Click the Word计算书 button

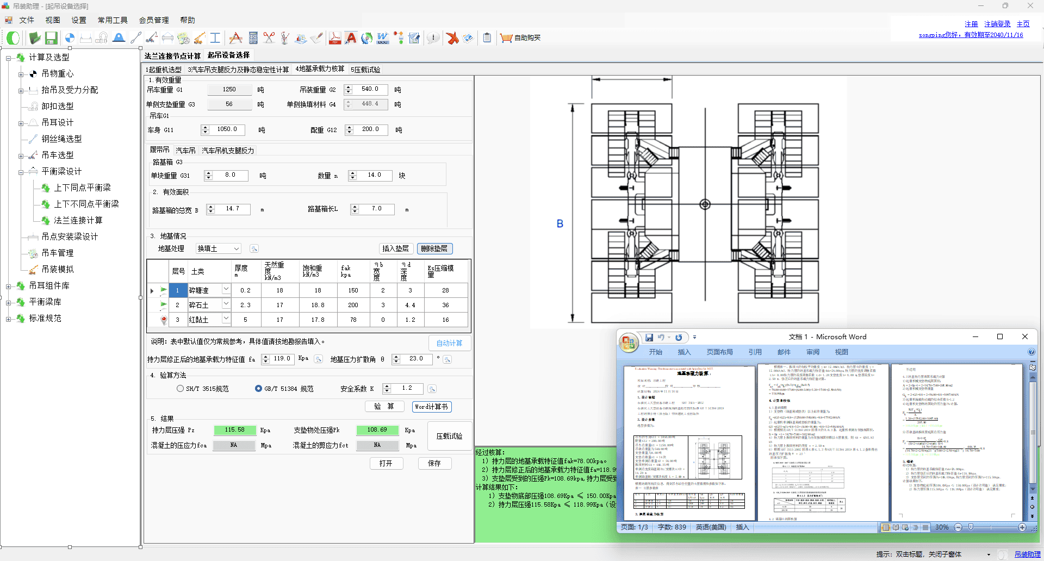tap(431, 407)
